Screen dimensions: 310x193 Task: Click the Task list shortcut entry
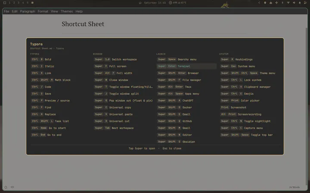[50, 121]
